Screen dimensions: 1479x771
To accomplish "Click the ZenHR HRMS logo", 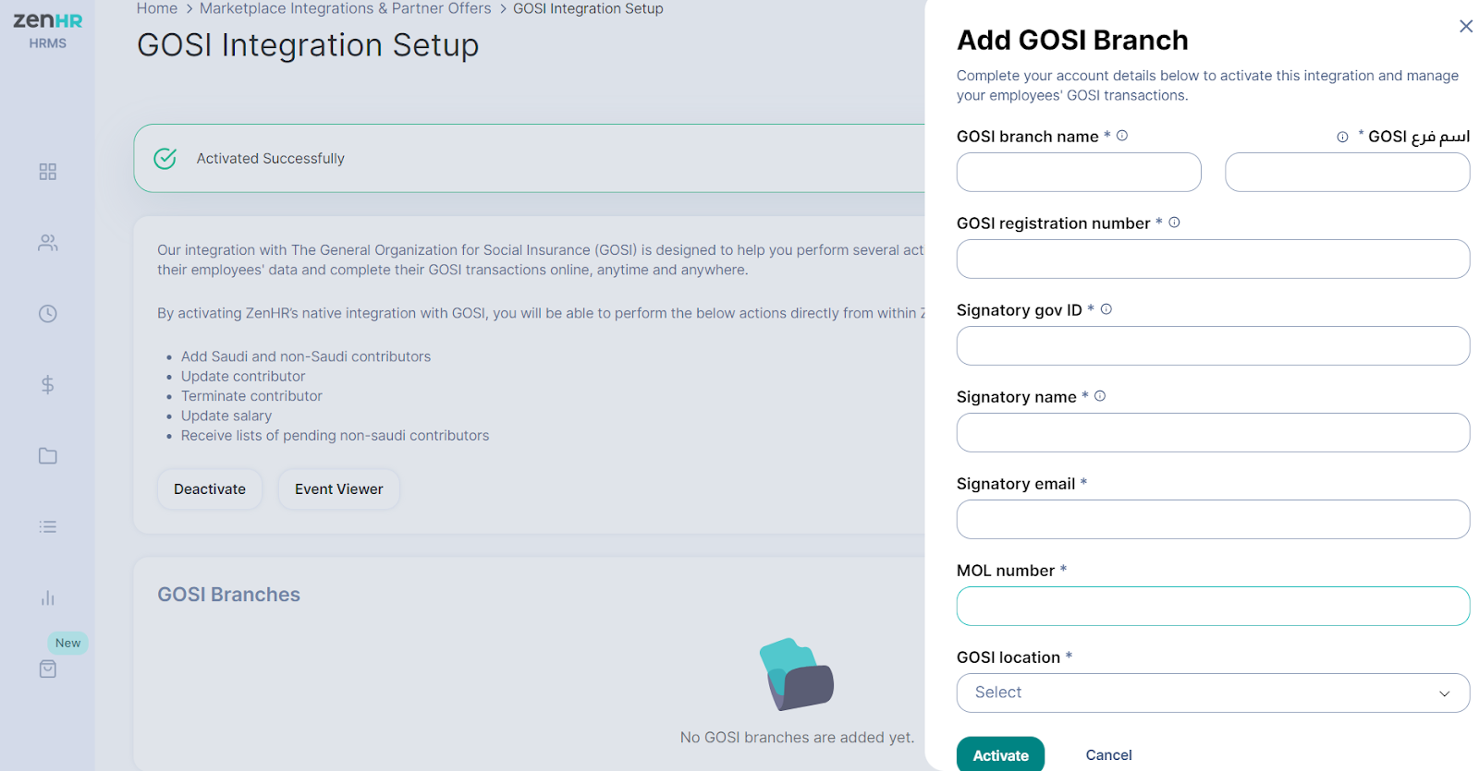I will click(48, 30).
